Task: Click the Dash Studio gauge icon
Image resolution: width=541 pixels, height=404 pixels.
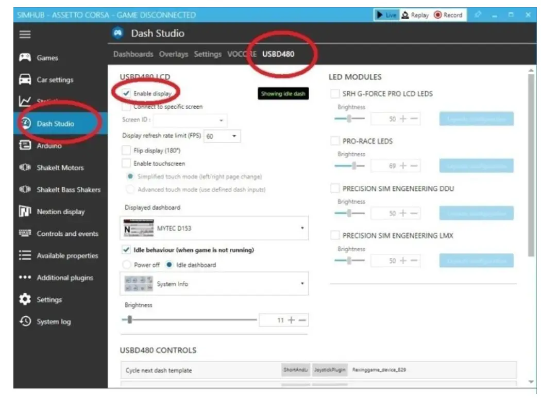Action: [x=25, y=123]
